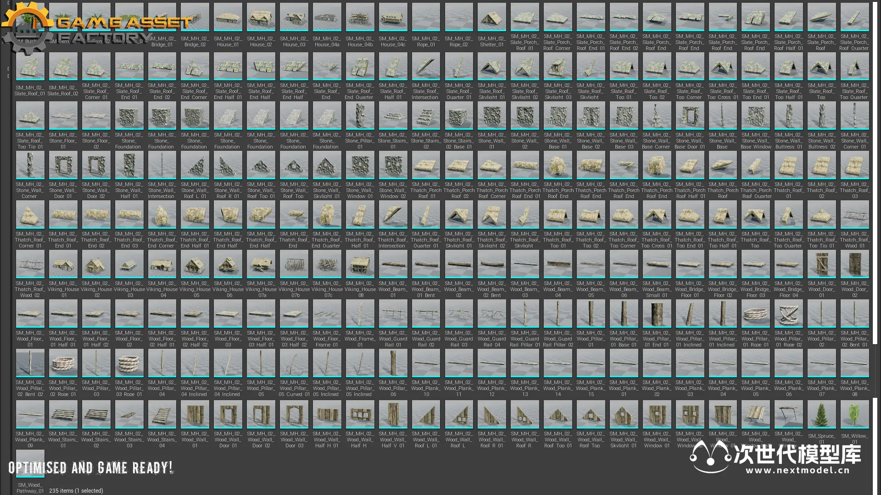Click the Viking_House 01 thumbnail
This screenshot has width=881, height=495.
[63, 264]
